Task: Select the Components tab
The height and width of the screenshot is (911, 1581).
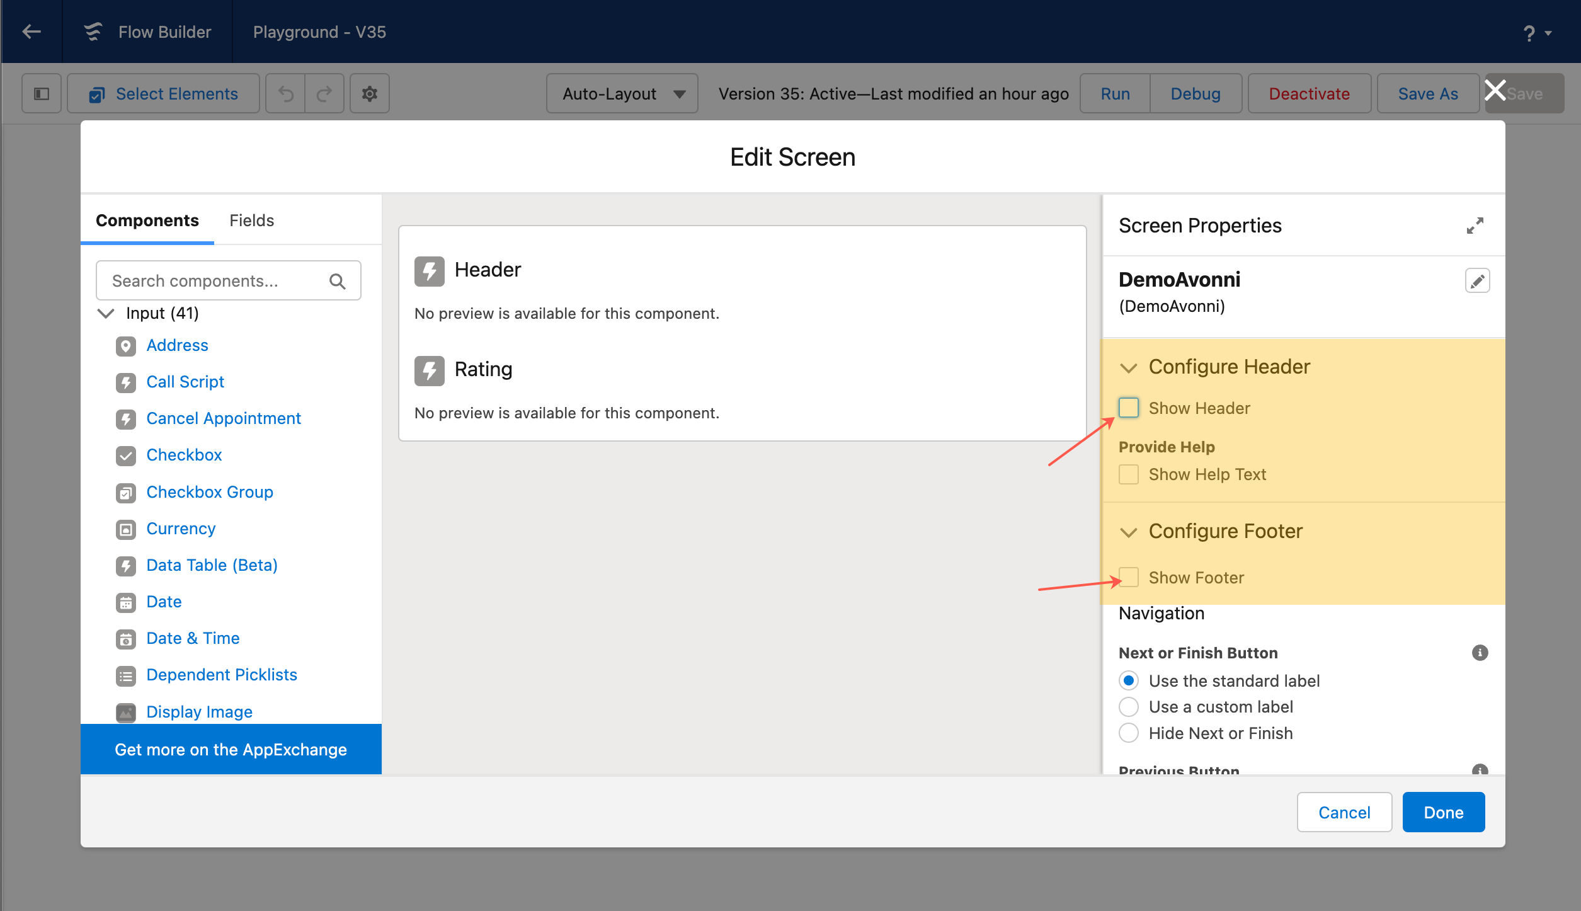Action: pos(147,221)
